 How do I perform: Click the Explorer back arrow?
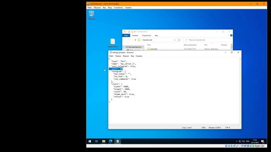[125, 40]
